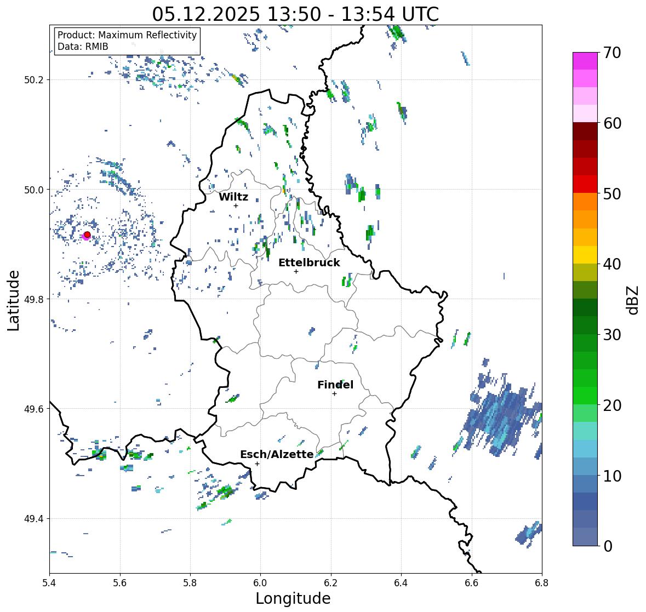The image size is (646, 612).
Task: Click the Wiltz station label
Action: 233,197
